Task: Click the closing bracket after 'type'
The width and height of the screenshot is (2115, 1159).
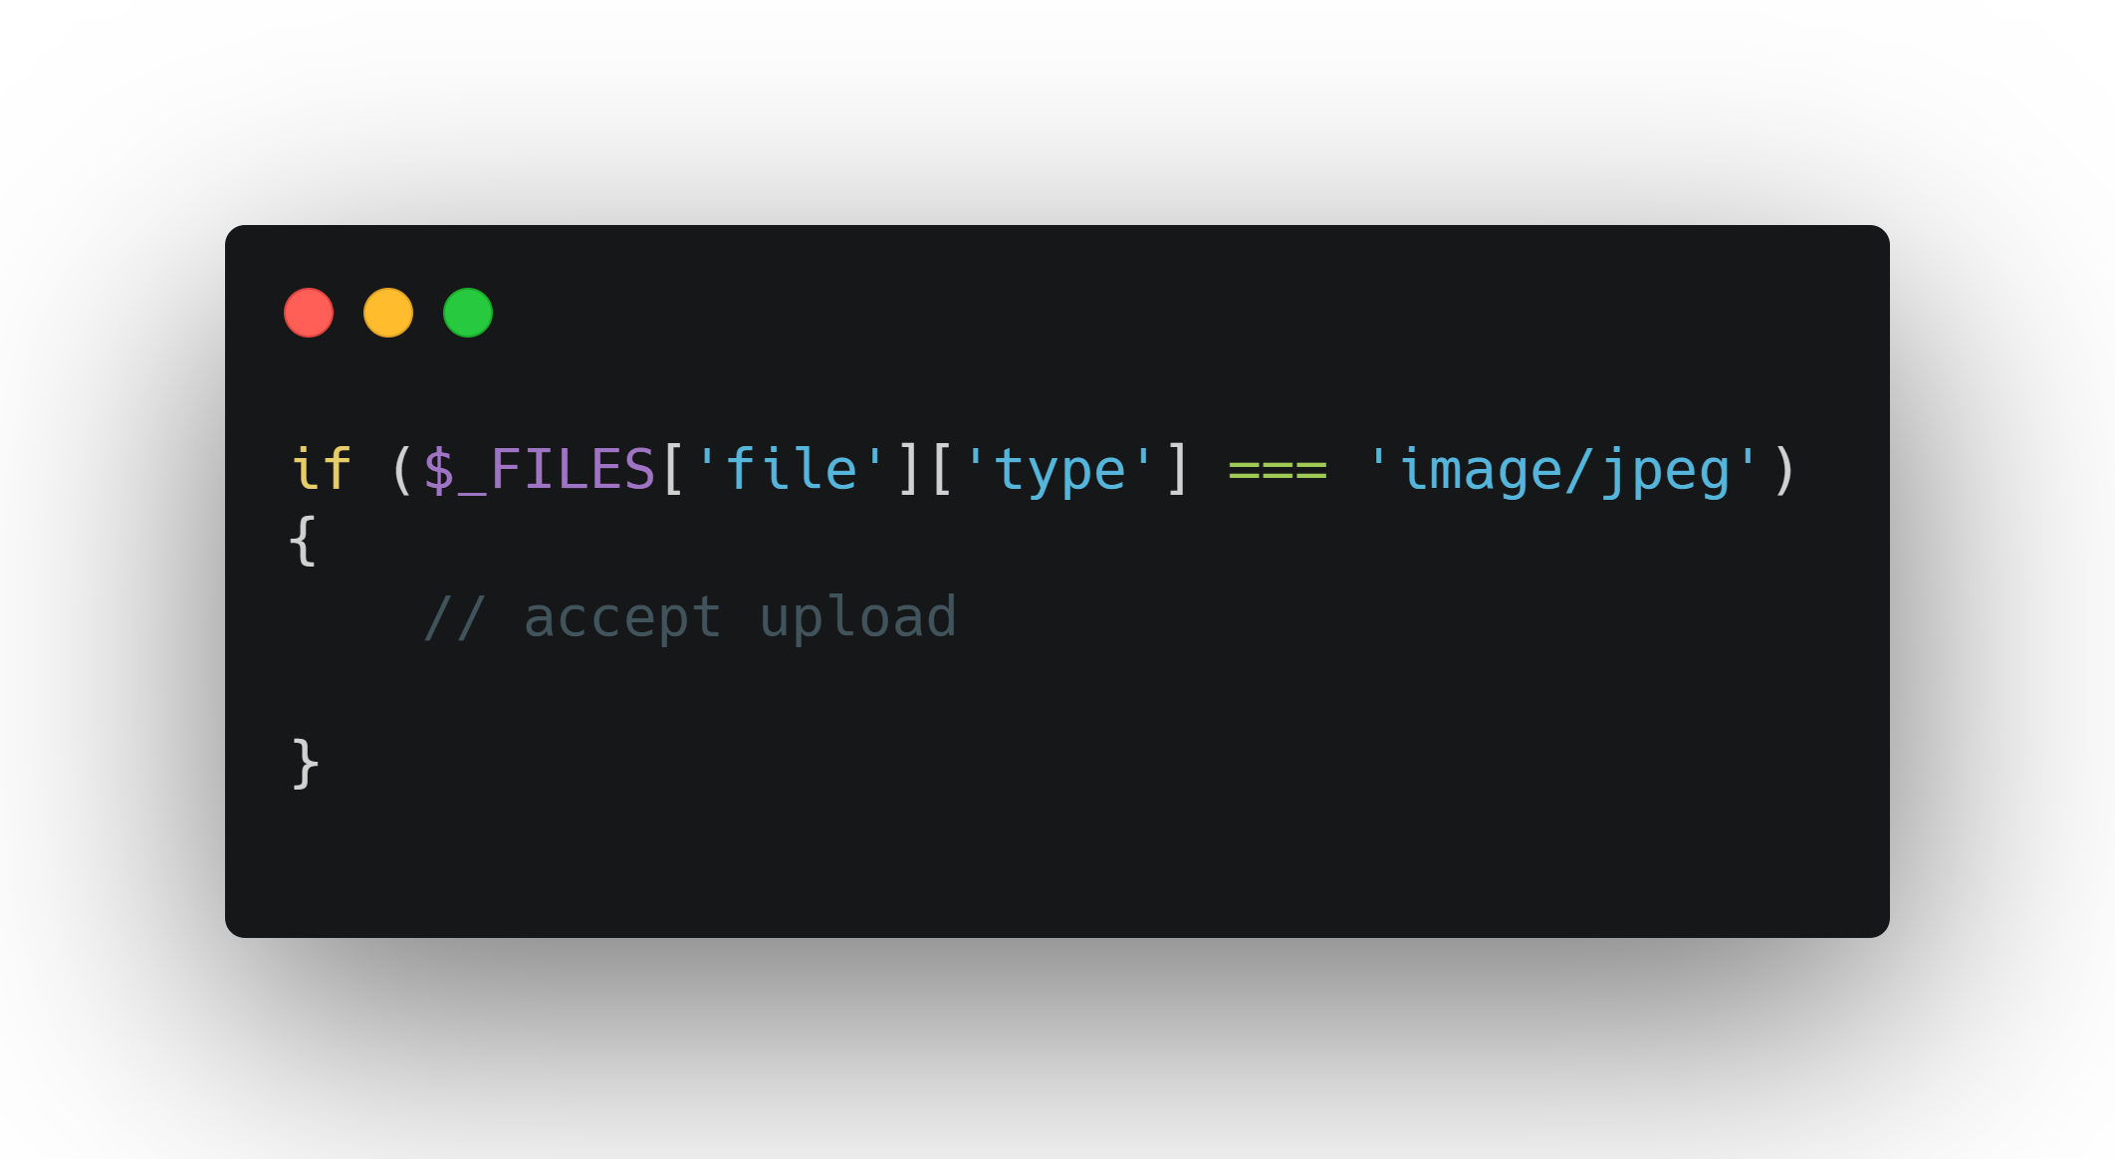Action: (1177, 469)
